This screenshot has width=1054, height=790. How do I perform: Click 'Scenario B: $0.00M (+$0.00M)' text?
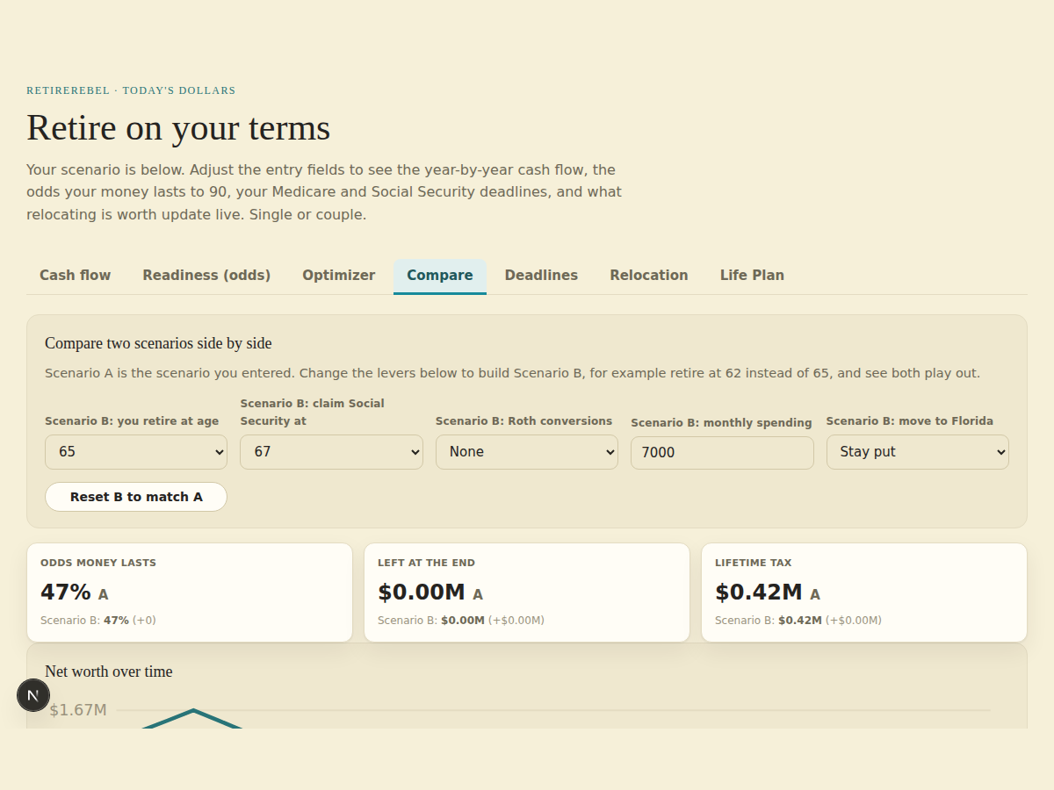click(461, 621)
